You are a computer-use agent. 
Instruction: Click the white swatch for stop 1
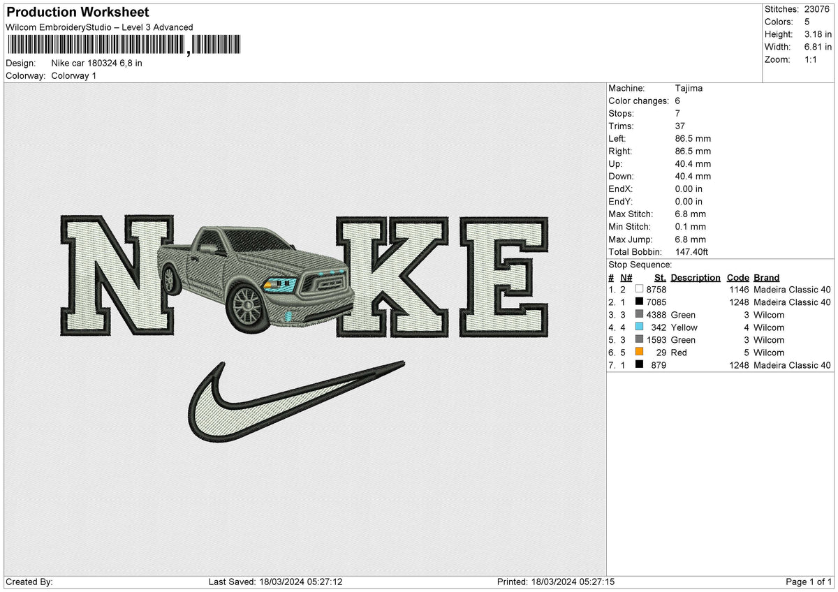coord(639,290)
